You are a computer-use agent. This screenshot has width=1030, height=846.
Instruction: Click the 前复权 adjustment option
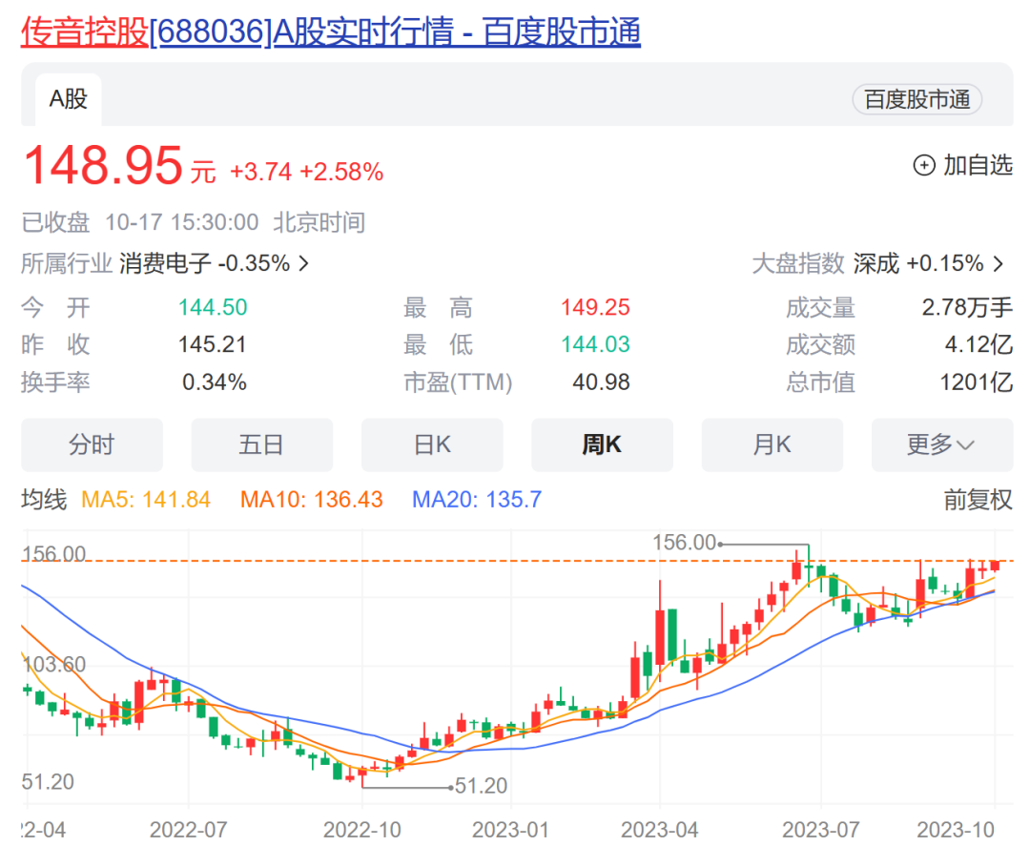click(978, 500)
